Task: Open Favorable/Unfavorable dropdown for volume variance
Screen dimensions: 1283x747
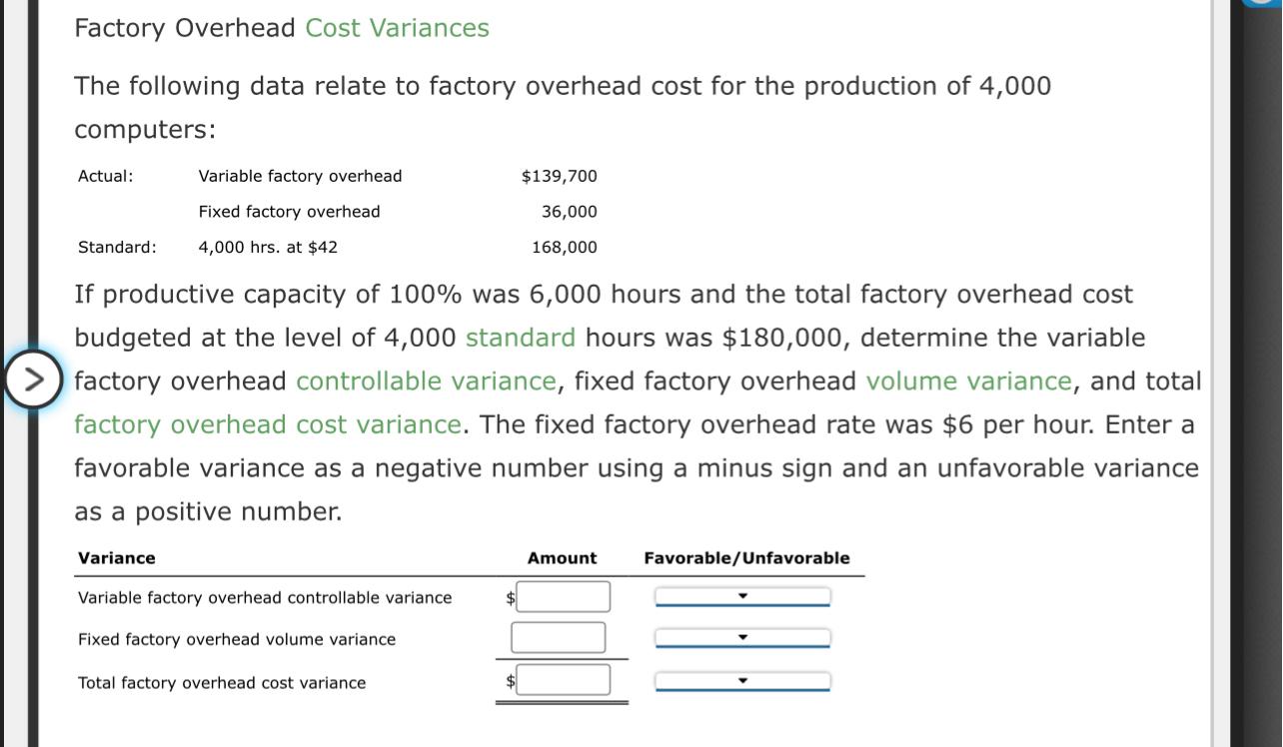Action: 741,636
